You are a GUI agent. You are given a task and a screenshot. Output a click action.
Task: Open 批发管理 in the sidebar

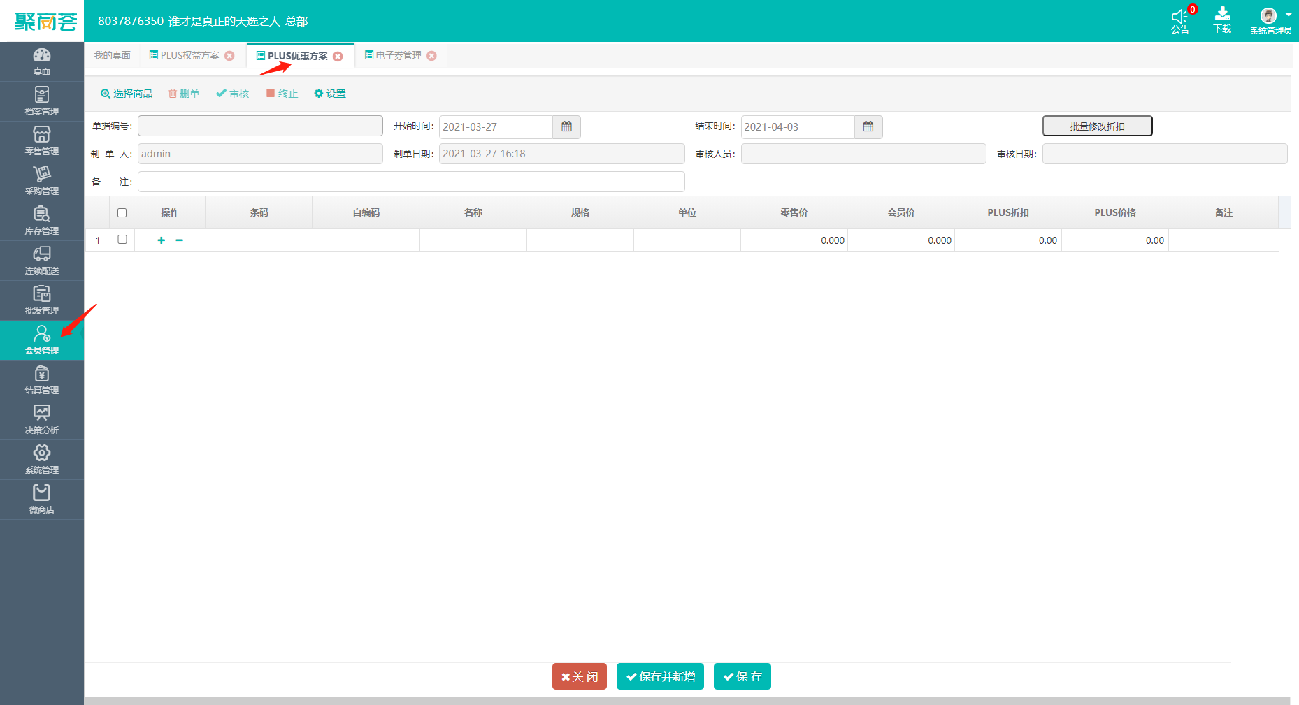tap(42, 300)
